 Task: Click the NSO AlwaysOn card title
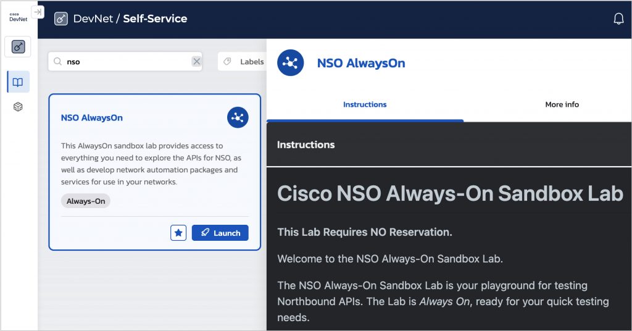(x=92, y=117)
